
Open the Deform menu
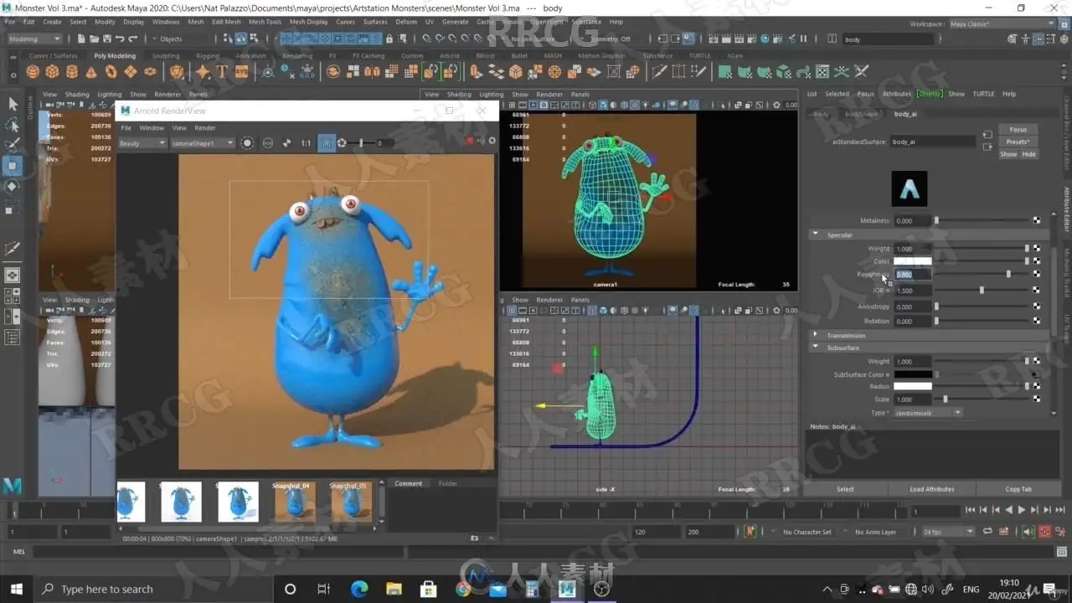(405, 22)
